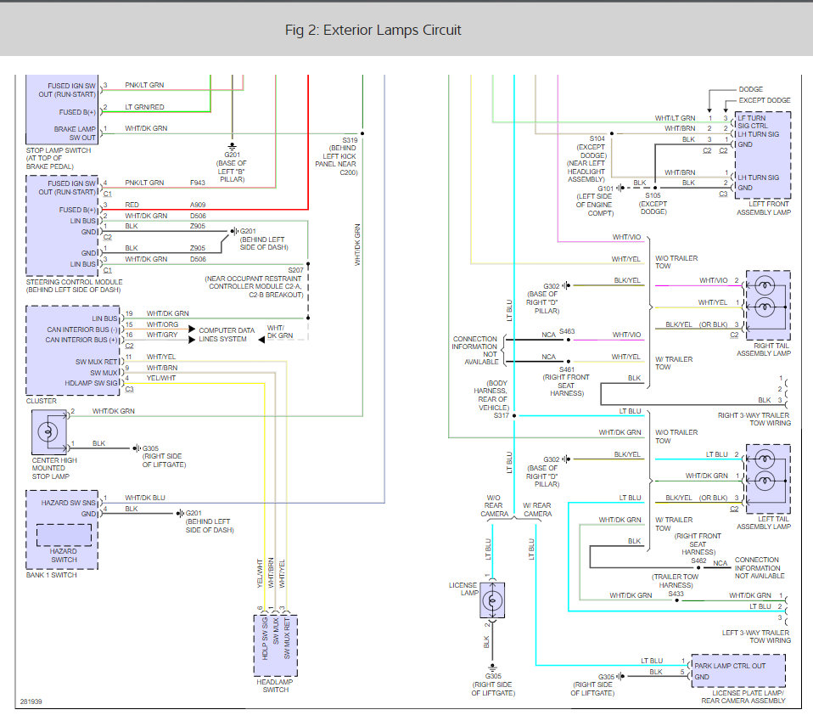Click the 'WHT/DK BLU' wire label

click(145, 498)
